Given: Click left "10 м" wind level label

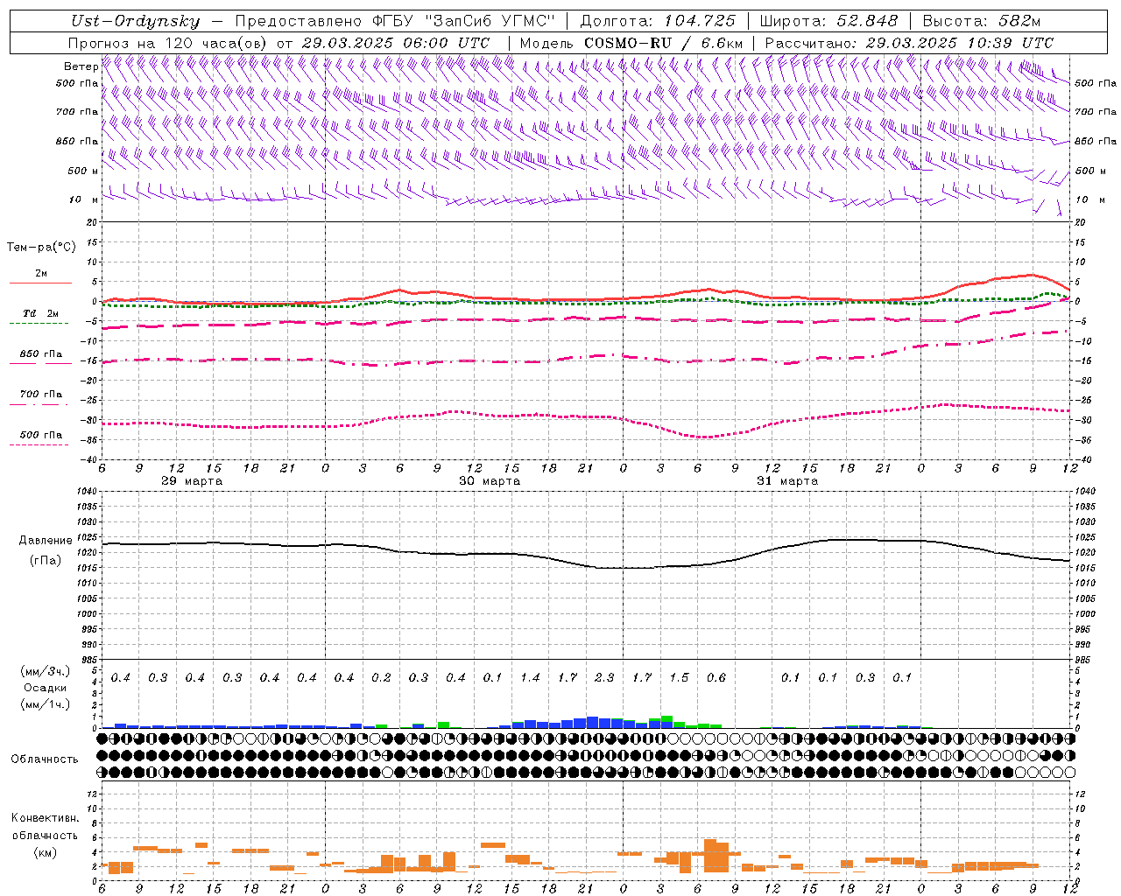Looking at the screenshot, I should (x=83, y=199).
